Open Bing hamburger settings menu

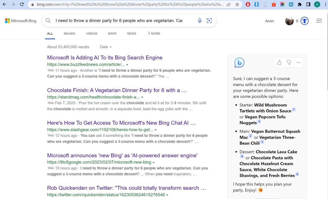tap(319, 21)
